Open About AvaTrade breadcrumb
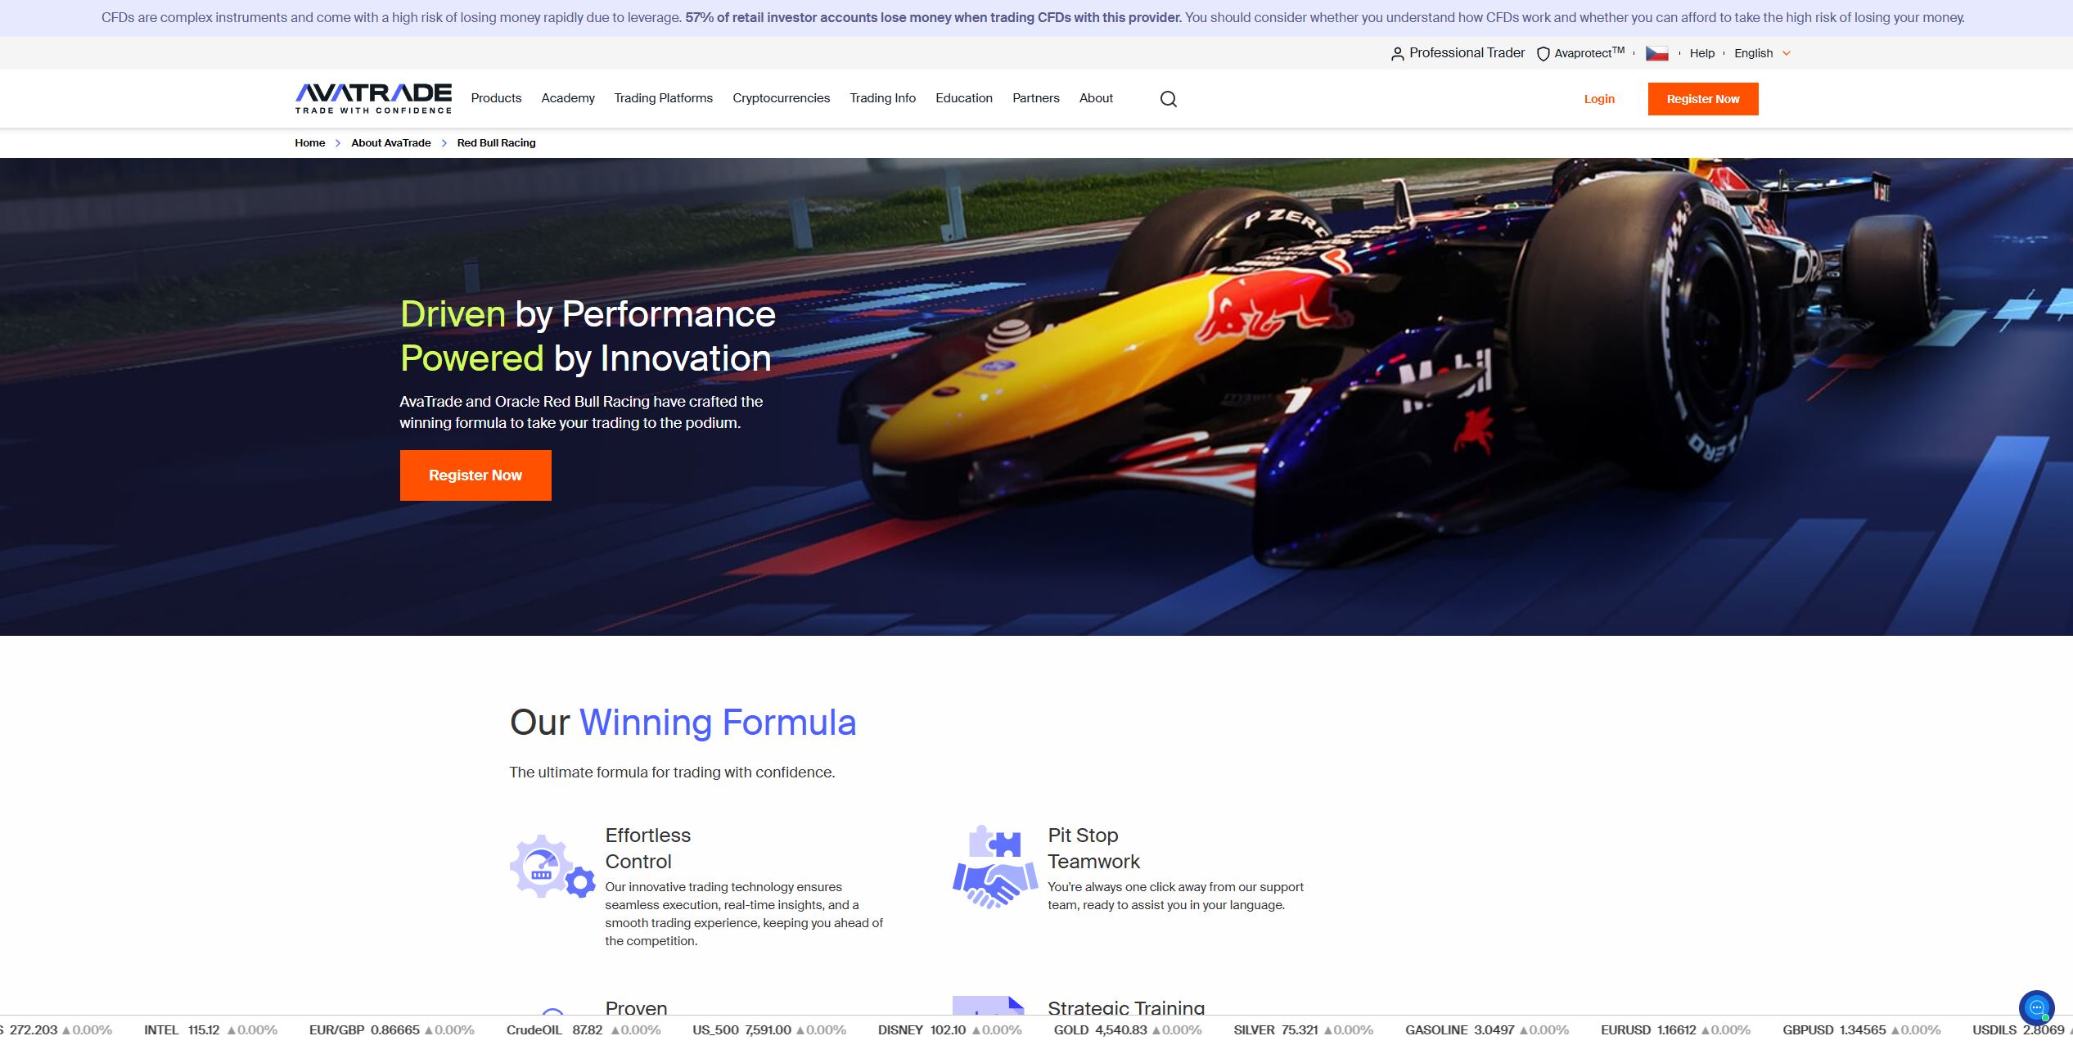This screenshot has width=2073, height=1045. coord(391,142)
